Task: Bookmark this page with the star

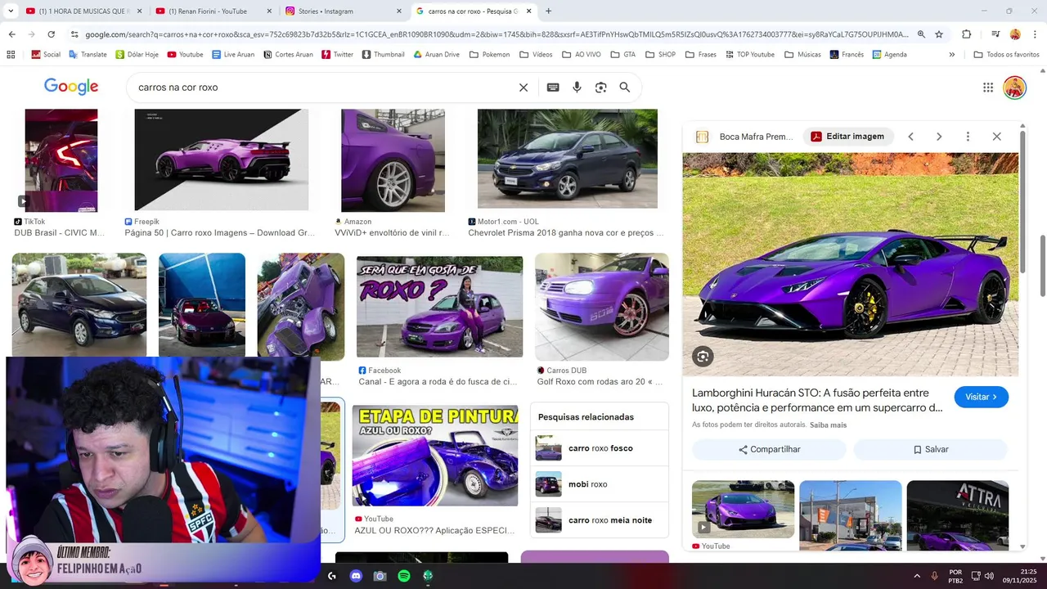Action: [x=939, y=34]
